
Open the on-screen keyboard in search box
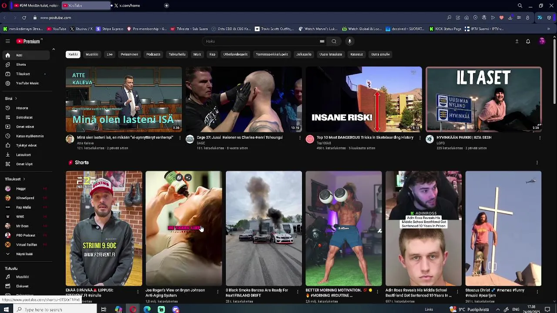322,41
